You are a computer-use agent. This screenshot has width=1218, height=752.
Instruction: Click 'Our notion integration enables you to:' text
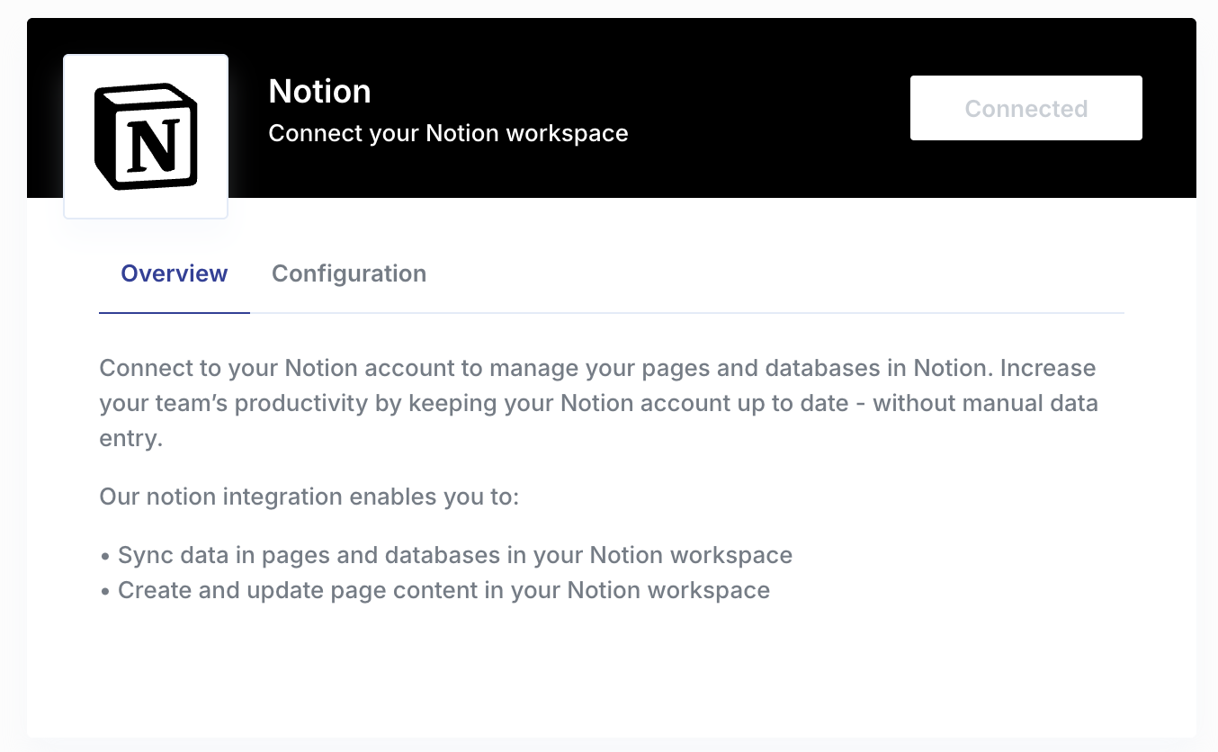coord(309,497)
